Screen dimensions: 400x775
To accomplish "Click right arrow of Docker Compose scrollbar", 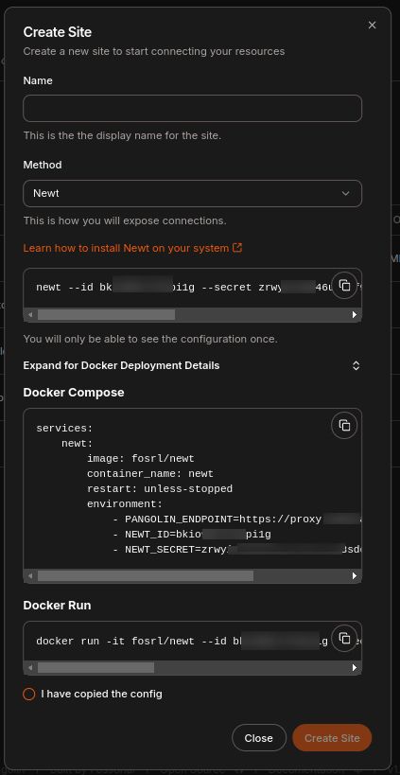I will point(354,576).
